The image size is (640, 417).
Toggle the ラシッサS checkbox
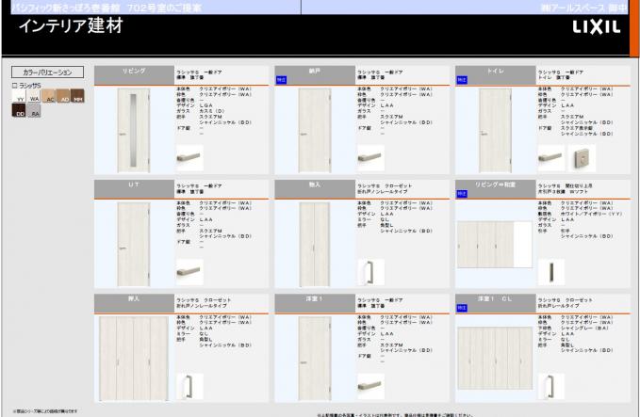coord(15,86)
